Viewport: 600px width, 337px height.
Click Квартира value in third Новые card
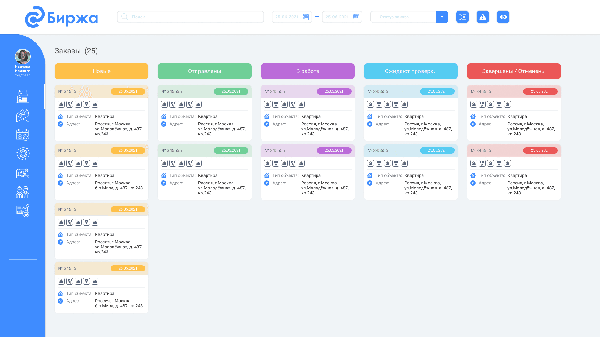pos(105,234)
